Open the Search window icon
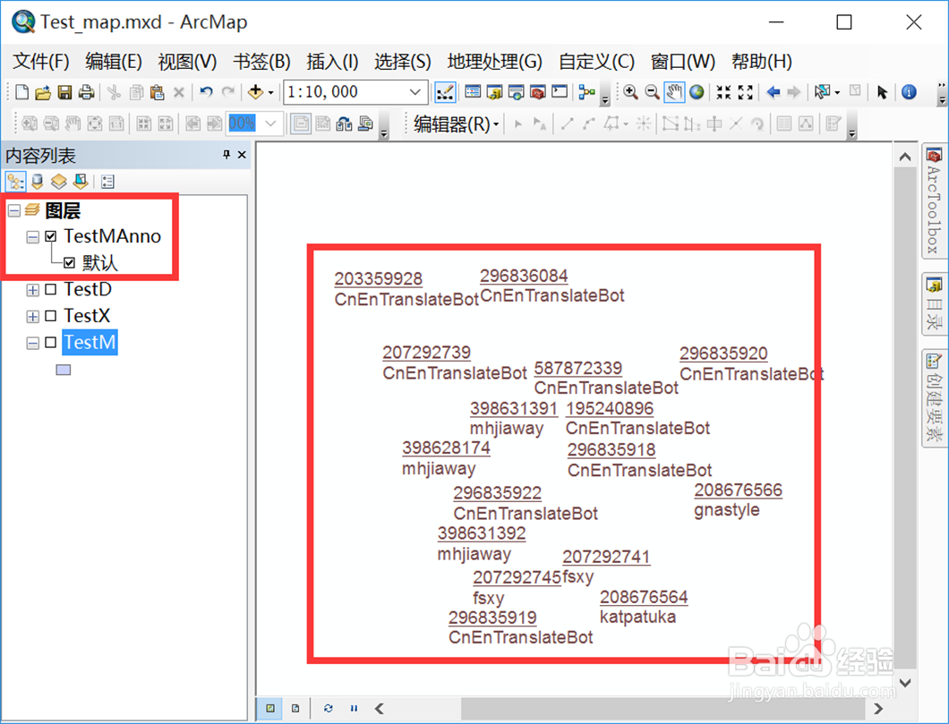This screenshot has height=724, width=949. (x=517, y=92)
